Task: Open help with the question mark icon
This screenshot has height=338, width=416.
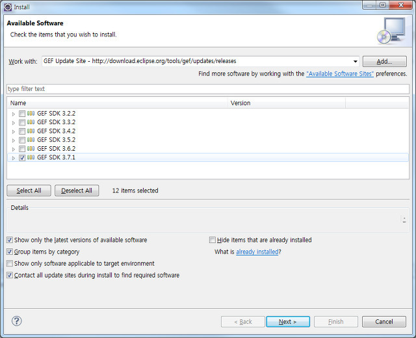Action: [x=16, y=321]
